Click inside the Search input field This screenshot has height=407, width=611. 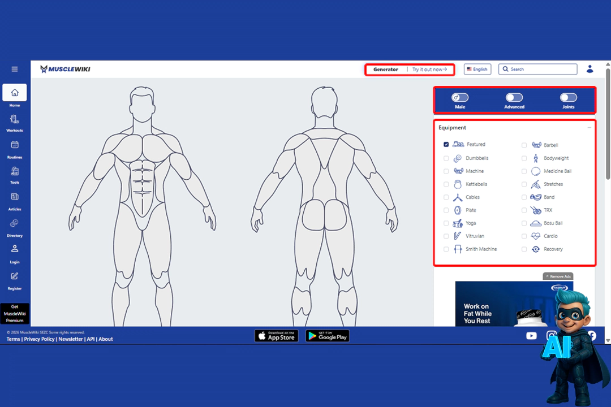[540, 69]
